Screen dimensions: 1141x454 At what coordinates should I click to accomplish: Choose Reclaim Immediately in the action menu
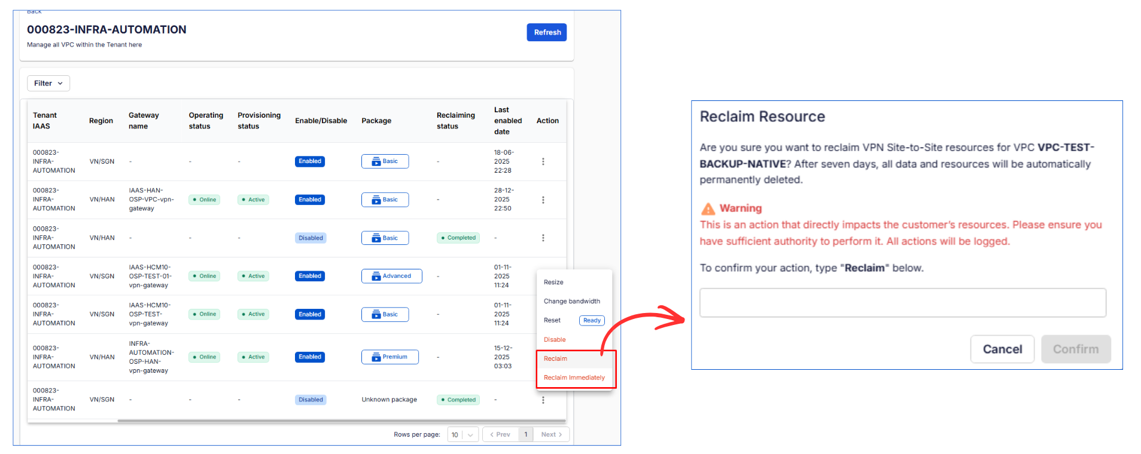click(574, 378)
